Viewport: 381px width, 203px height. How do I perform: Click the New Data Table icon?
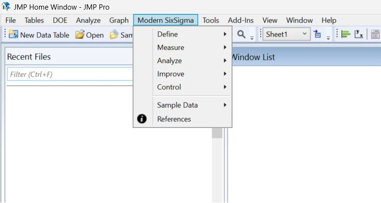(14, 35)
